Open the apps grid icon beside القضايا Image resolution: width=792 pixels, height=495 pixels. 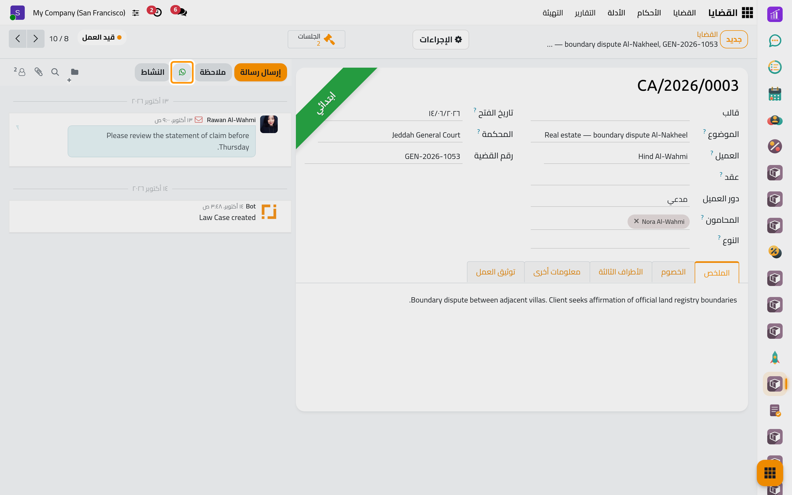point(747,13)
